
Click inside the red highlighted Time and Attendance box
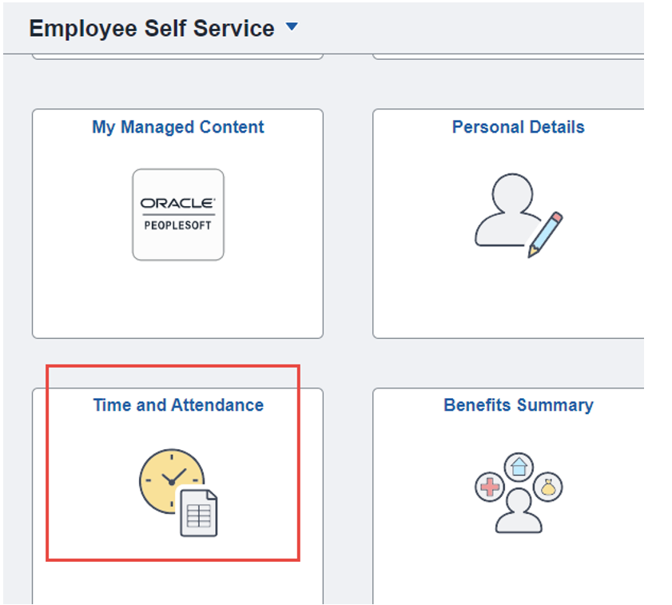[172, 464]
